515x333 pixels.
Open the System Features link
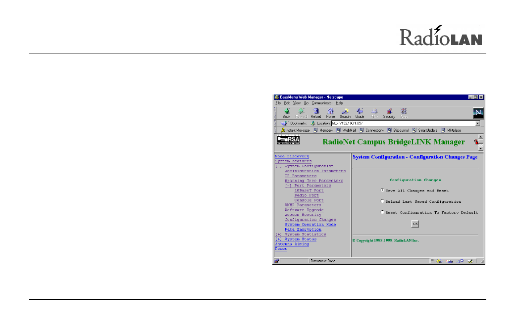coord(293,161)
